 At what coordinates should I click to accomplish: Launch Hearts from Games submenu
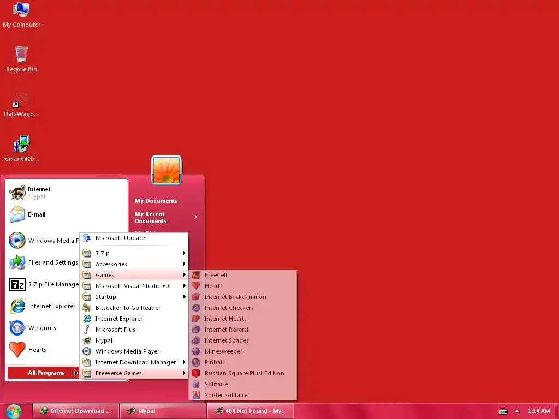click(243, 286)
